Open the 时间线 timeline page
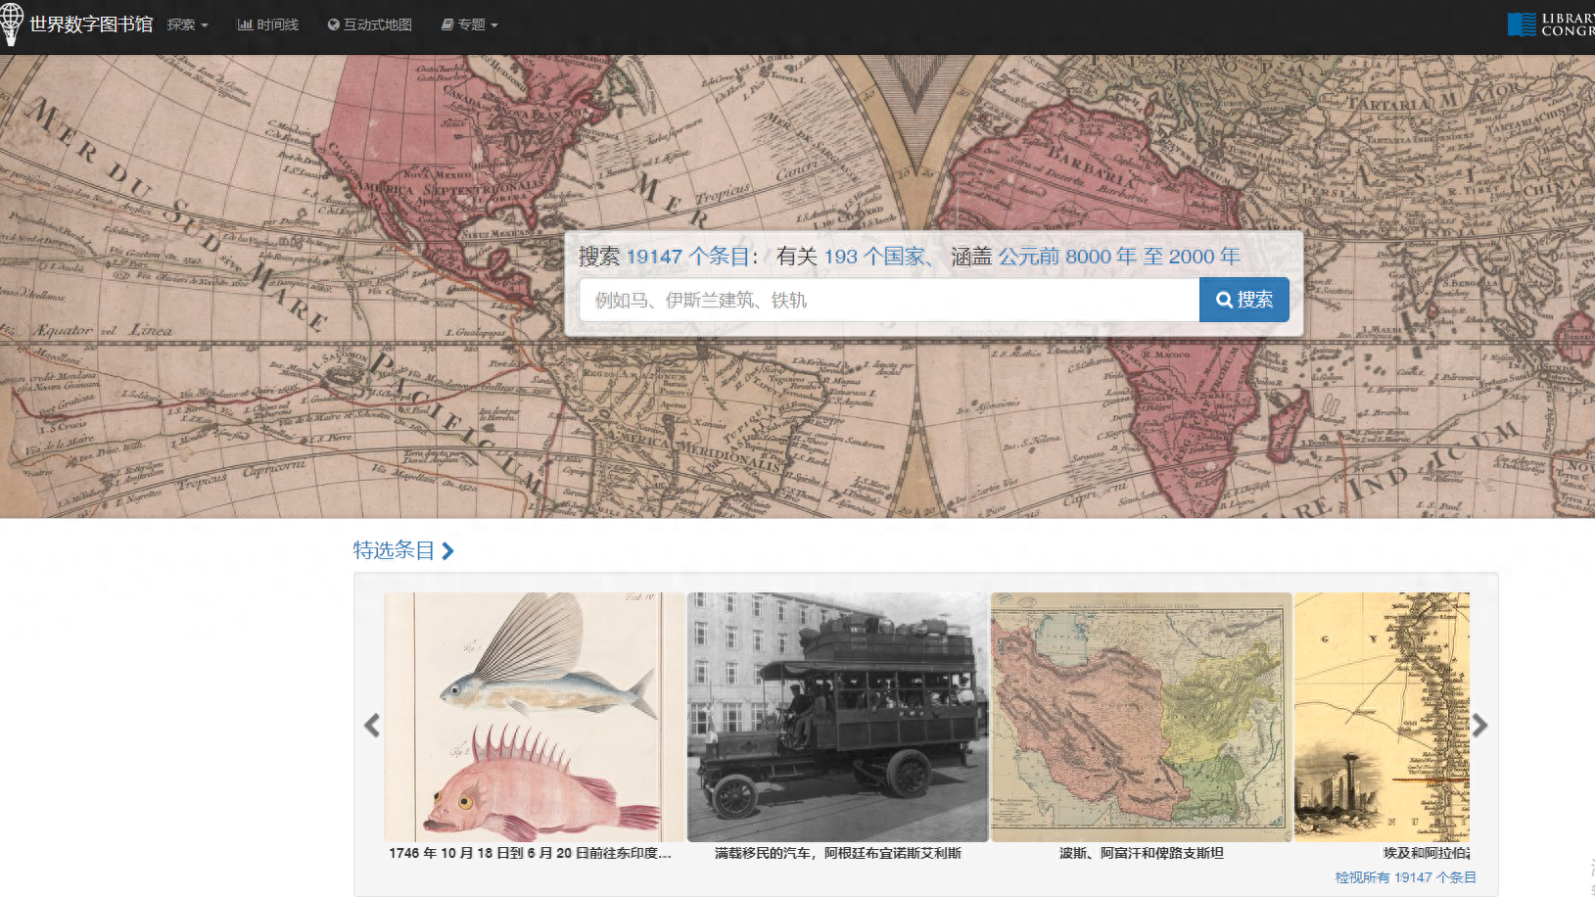The width and height of the screenshot is (1595, 897). click(x=268, y=24)
